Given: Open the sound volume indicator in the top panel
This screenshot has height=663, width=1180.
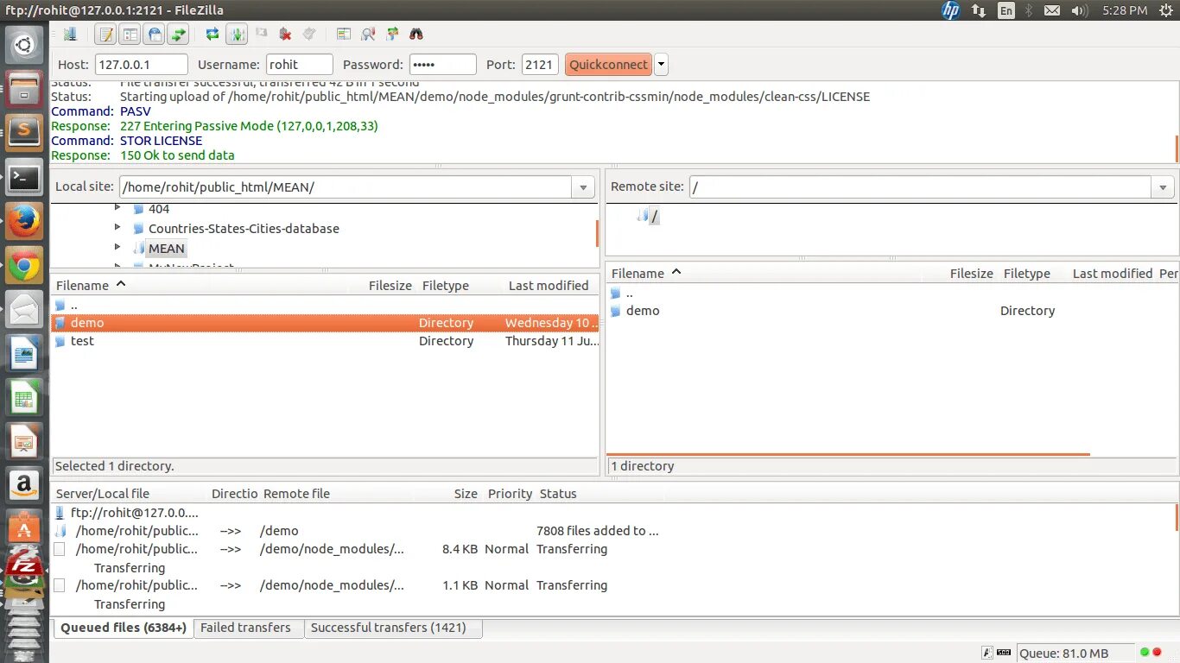Looking at the screenshot, I should [1080, 10].
